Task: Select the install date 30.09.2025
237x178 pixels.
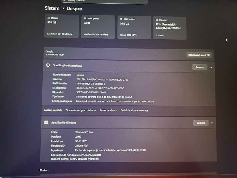Action: click(81, 141)
